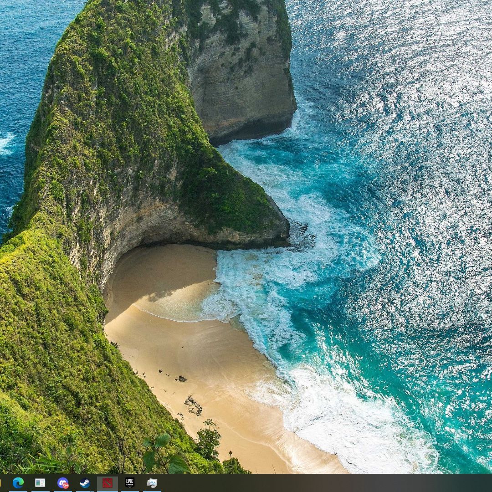Open the Epic Games Launcher
The width and height of the screenshot is (492, 492).
(129, 483)
